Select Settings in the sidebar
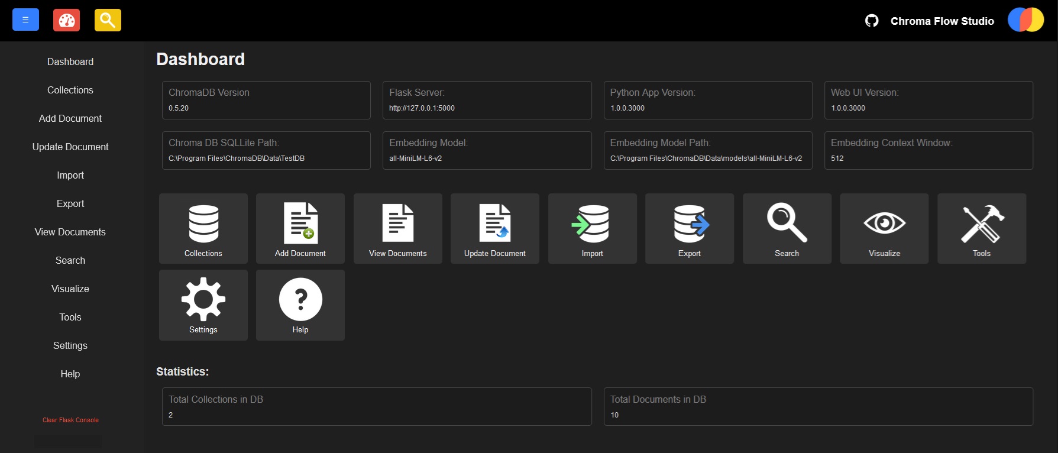The width and height of the screenshot is (1058, 453). (x=70, y=345)
